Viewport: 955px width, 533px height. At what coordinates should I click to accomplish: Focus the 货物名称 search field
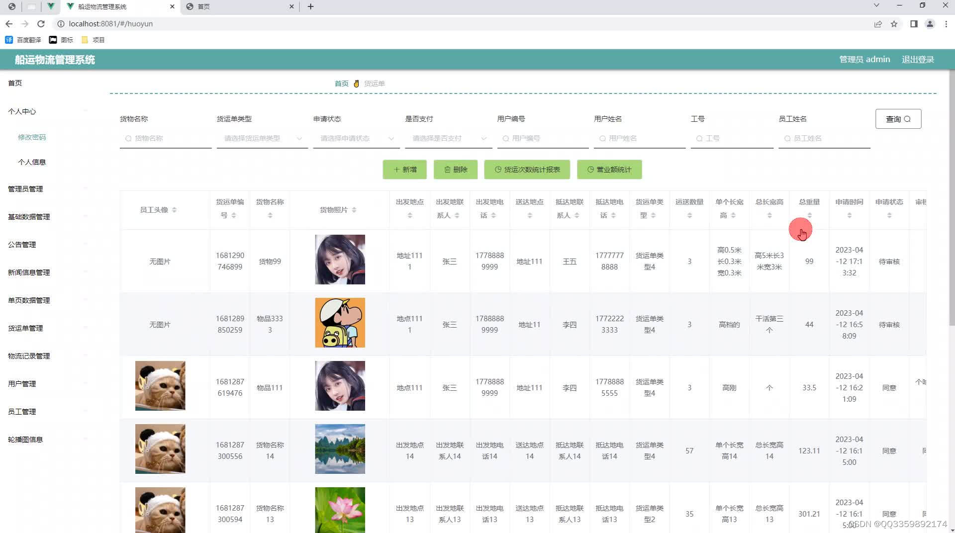166,139
